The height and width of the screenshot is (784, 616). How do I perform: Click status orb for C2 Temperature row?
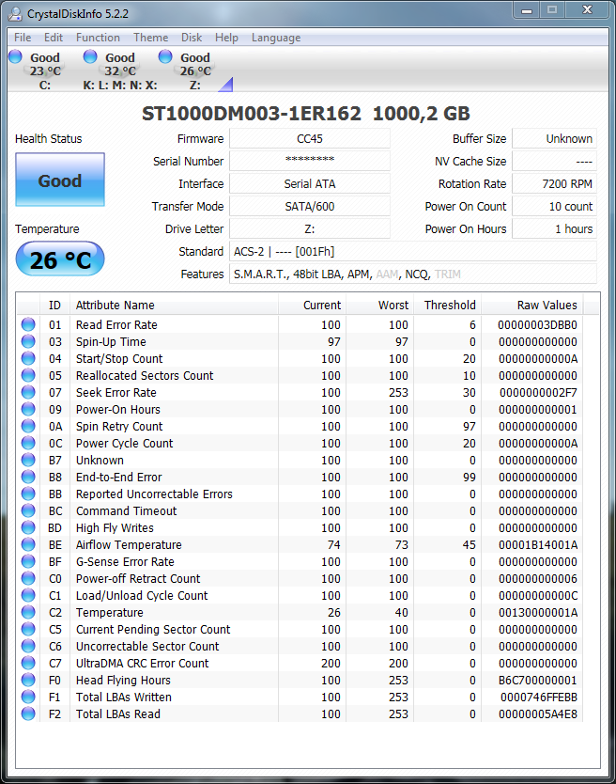(28, 613)
